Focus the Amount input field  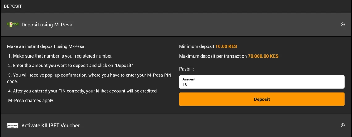coord(262,82)
